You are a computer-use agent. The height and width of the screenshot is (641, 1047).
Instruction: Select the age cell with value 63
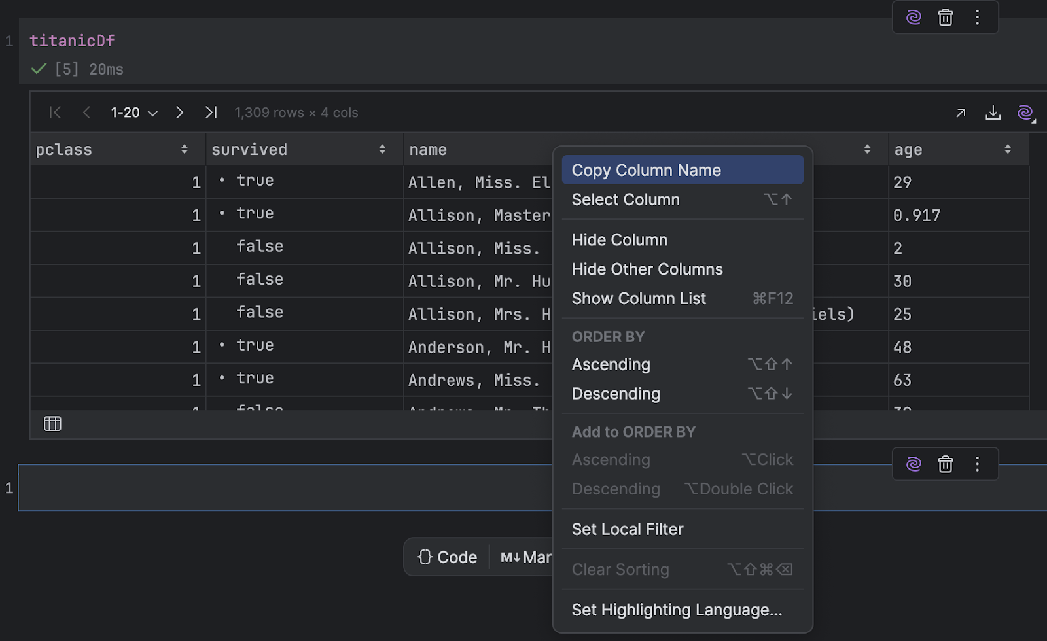(x=959, y=380)
